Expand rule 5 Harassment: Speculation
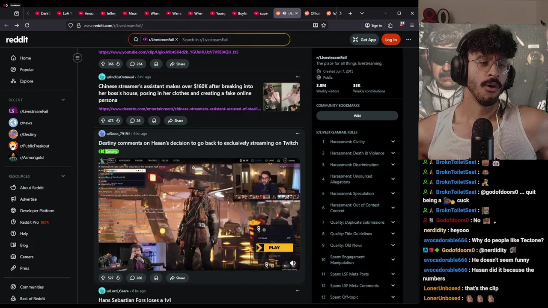Image resolution: width=548 pixels, height=308 pixels. pyautogui.click(x=393, y=193)
